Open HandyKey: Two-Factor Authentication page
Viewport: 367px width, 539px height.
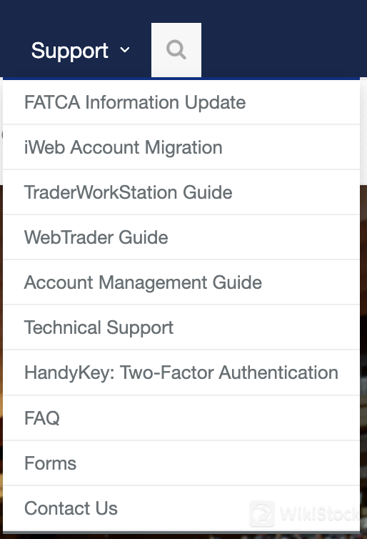(181, 372)
